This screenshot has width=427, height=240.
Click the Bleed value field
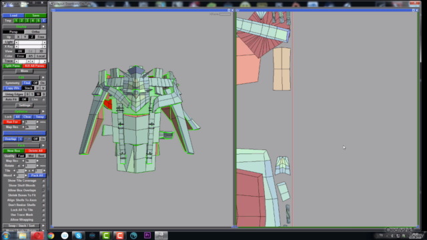pos(20,175)
